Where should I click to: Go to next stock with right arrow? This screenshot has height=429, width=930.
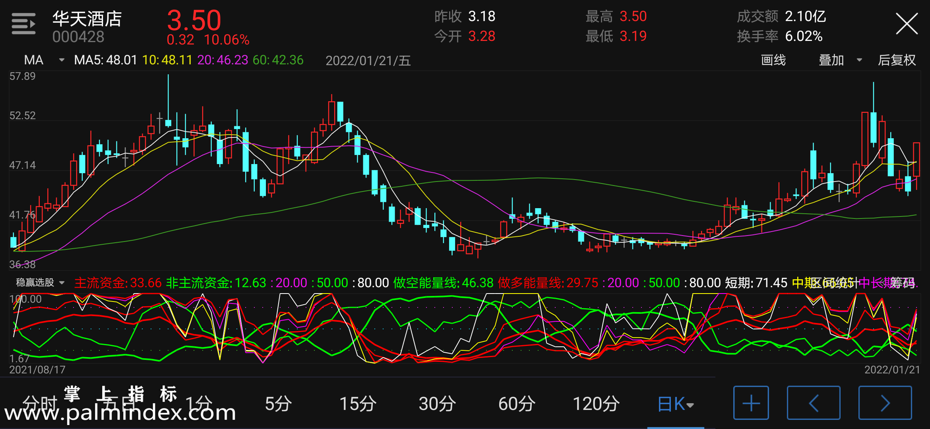[885, 403]
